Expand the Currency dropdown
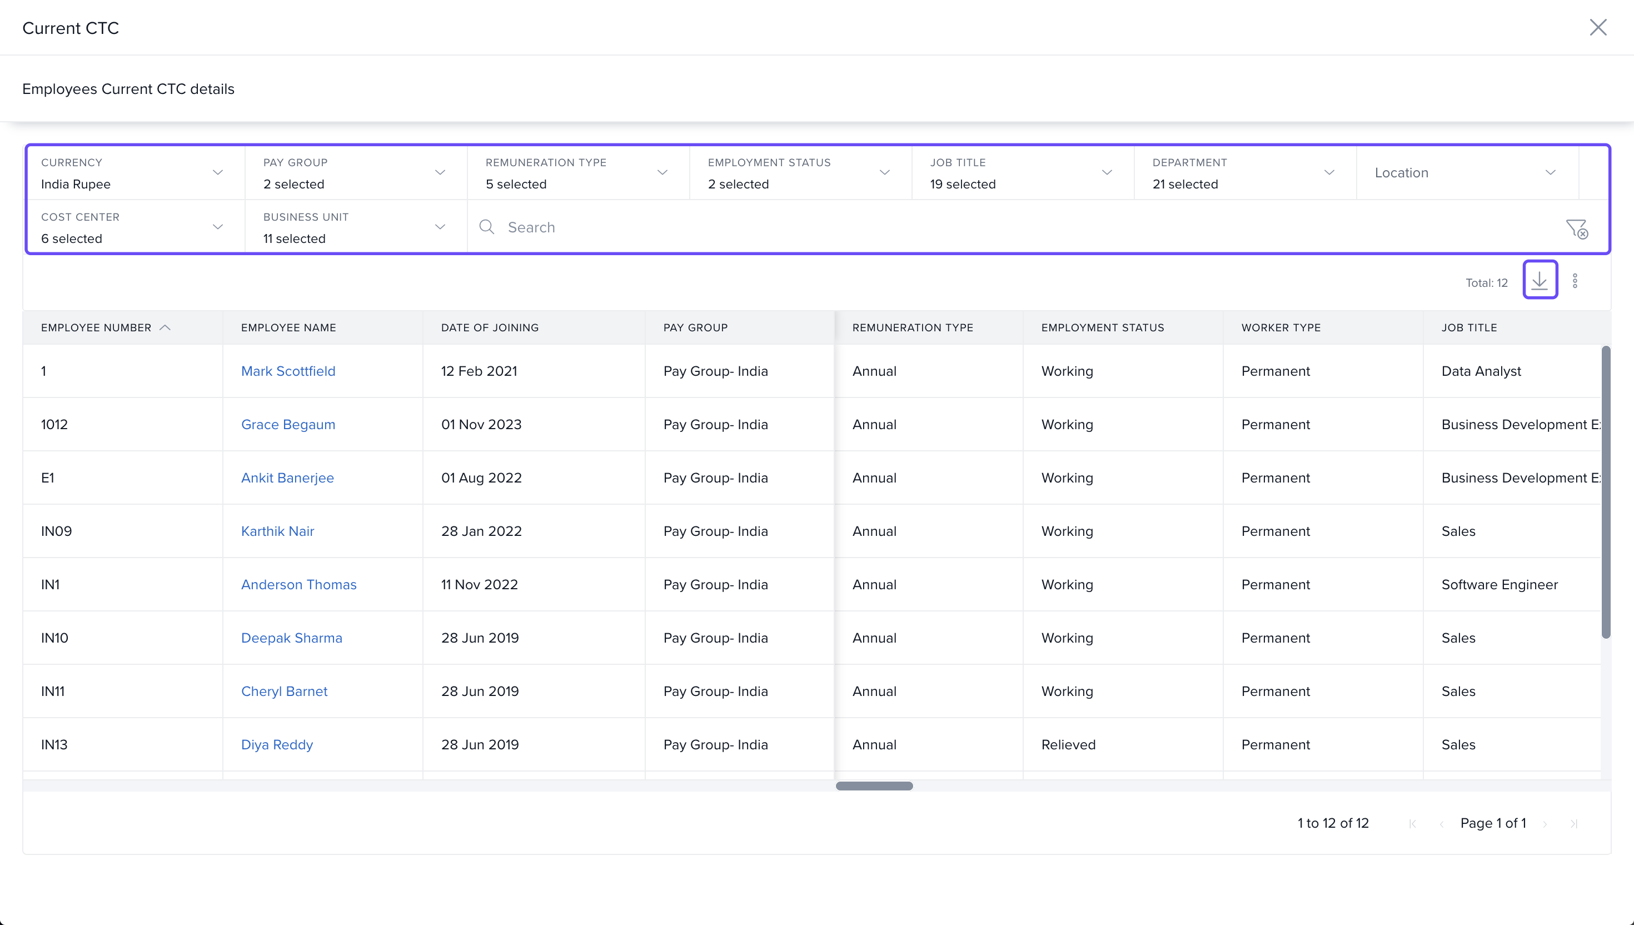This screenshot has width=1634, height=925. point(217,173)
